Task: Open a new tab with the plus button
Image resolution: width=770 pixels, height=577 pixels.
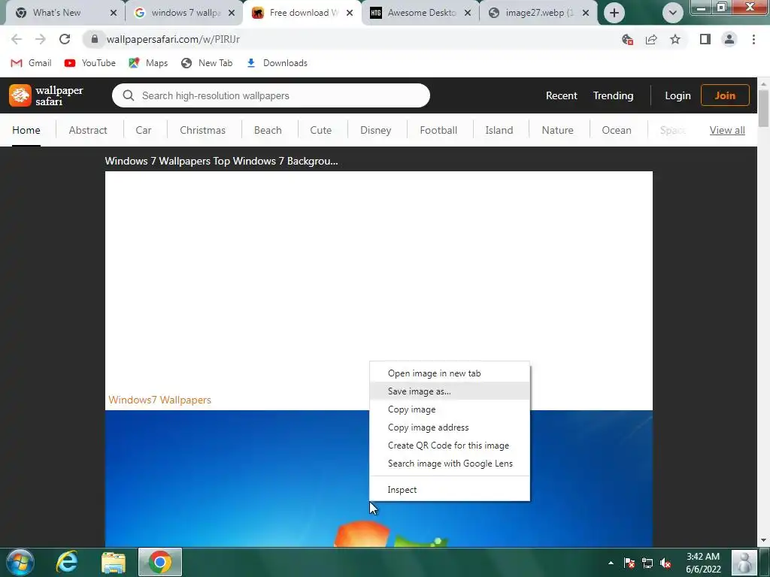Action: click(x=614, y=13)
